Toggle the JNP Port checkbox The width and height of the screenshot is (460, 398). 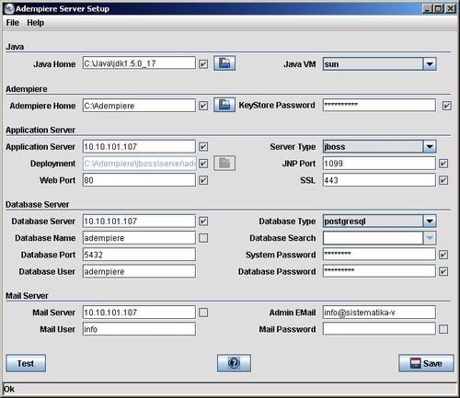(443, 164)
